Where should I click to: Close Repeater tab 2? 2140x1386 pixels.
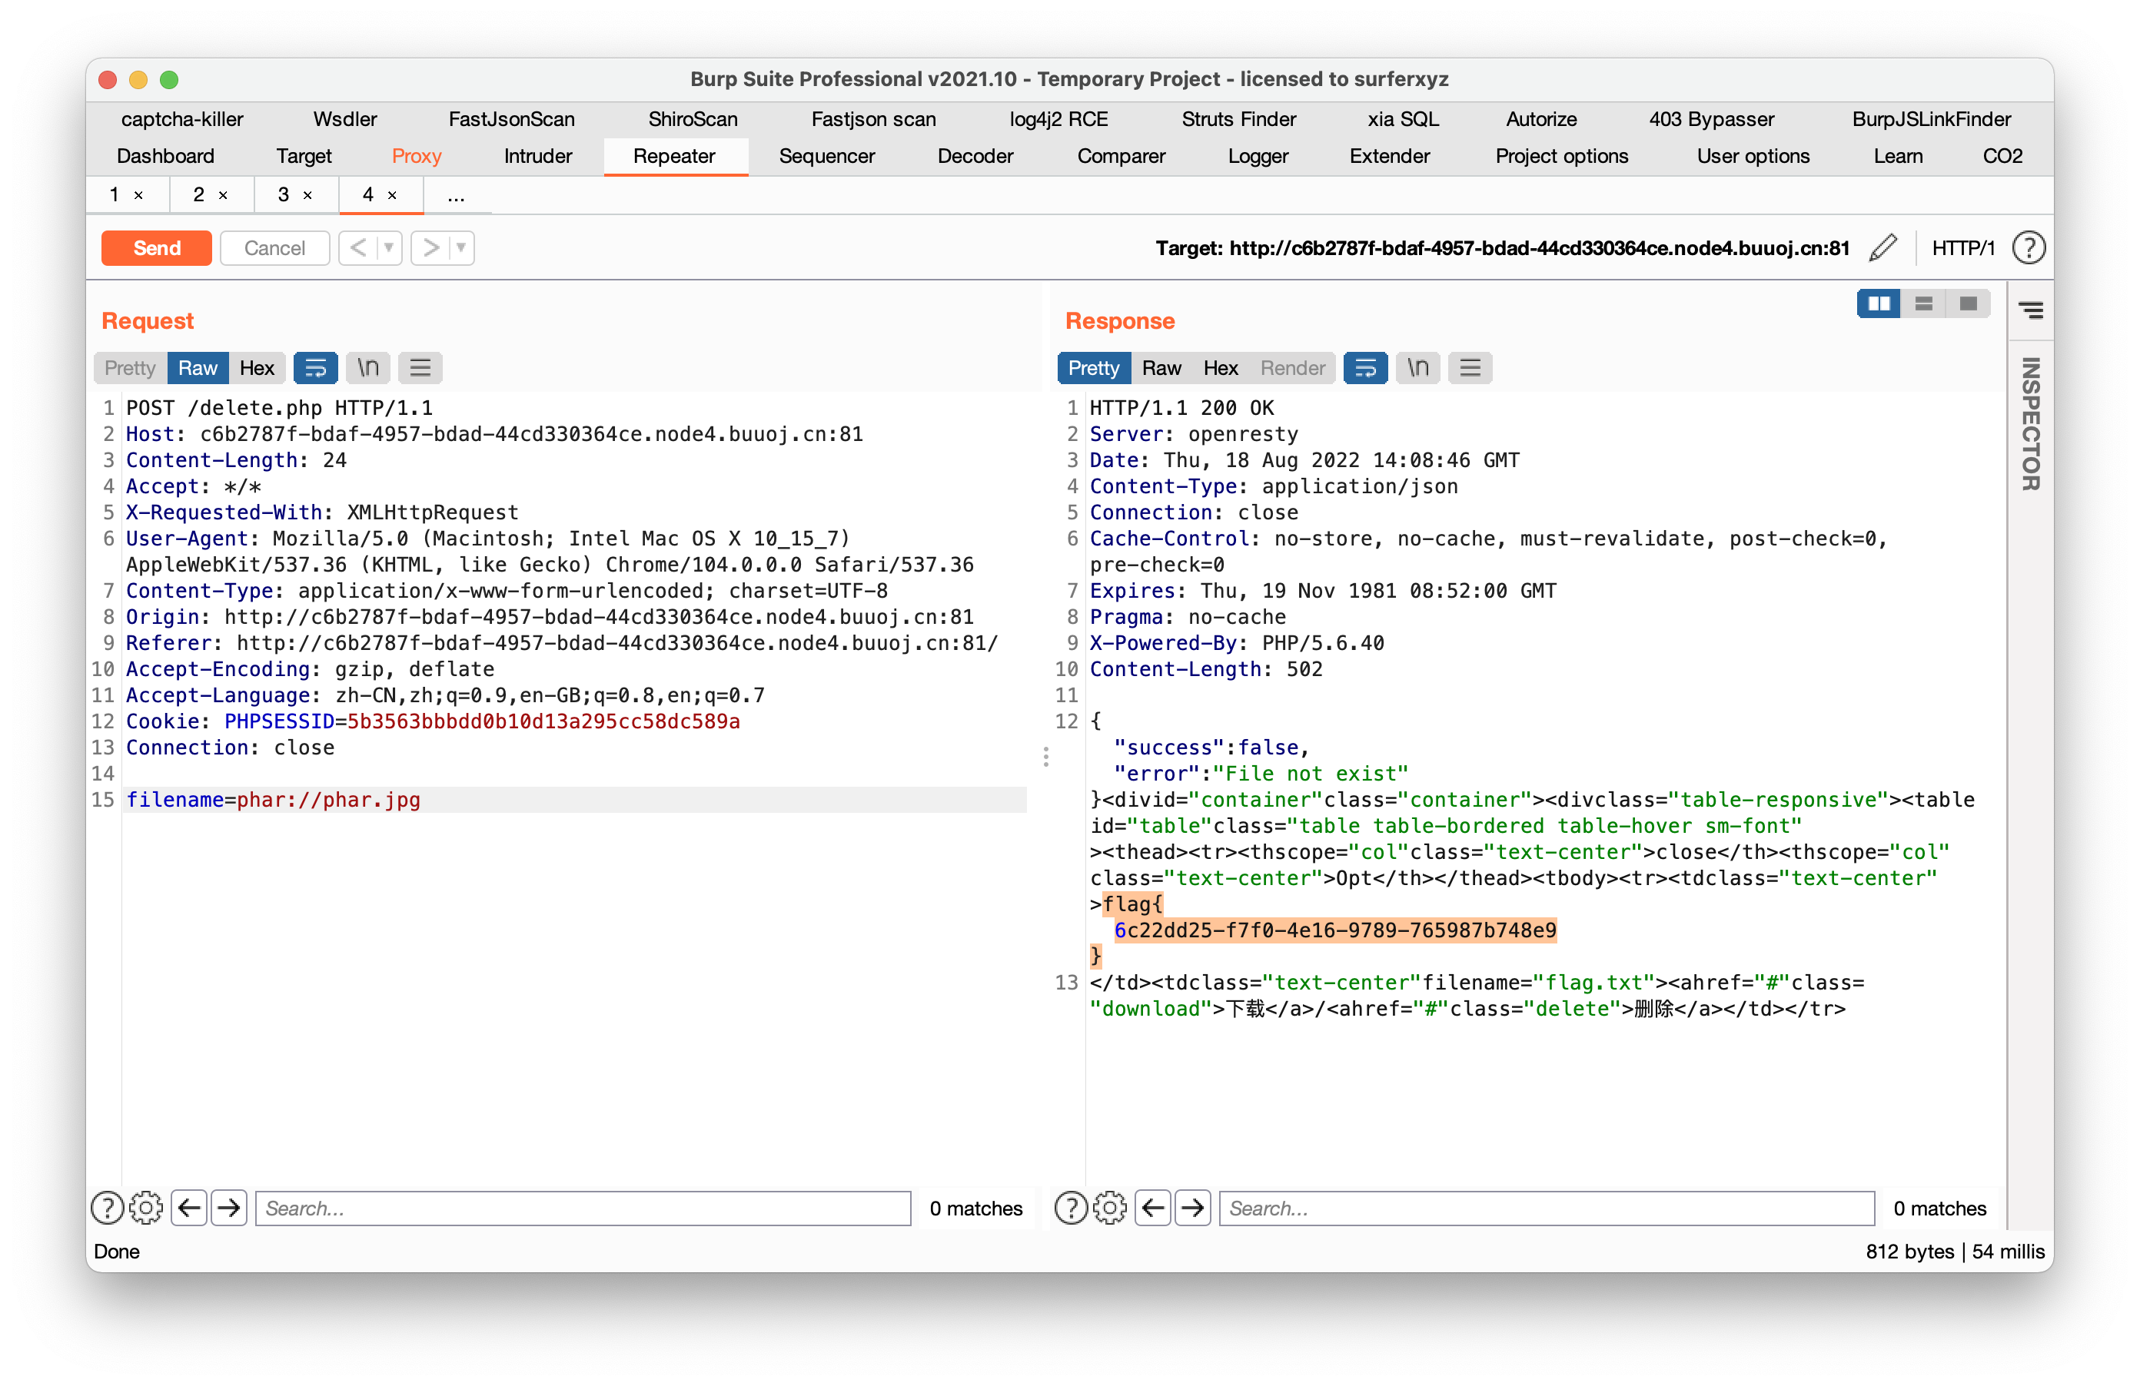coord(223,195)
